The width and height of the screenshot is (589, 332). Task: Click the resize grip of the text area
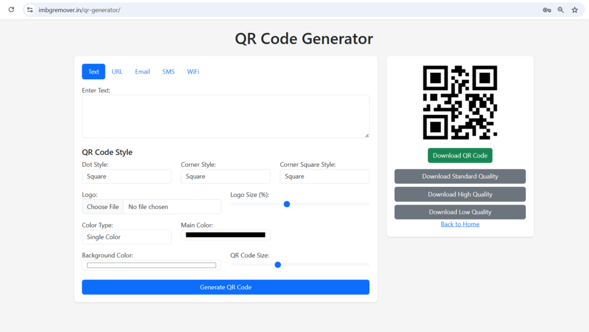[x=367, y=136]
